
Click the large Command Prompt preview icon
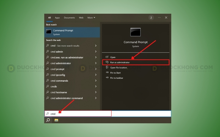pyautogui.click(x=135, y=32)
